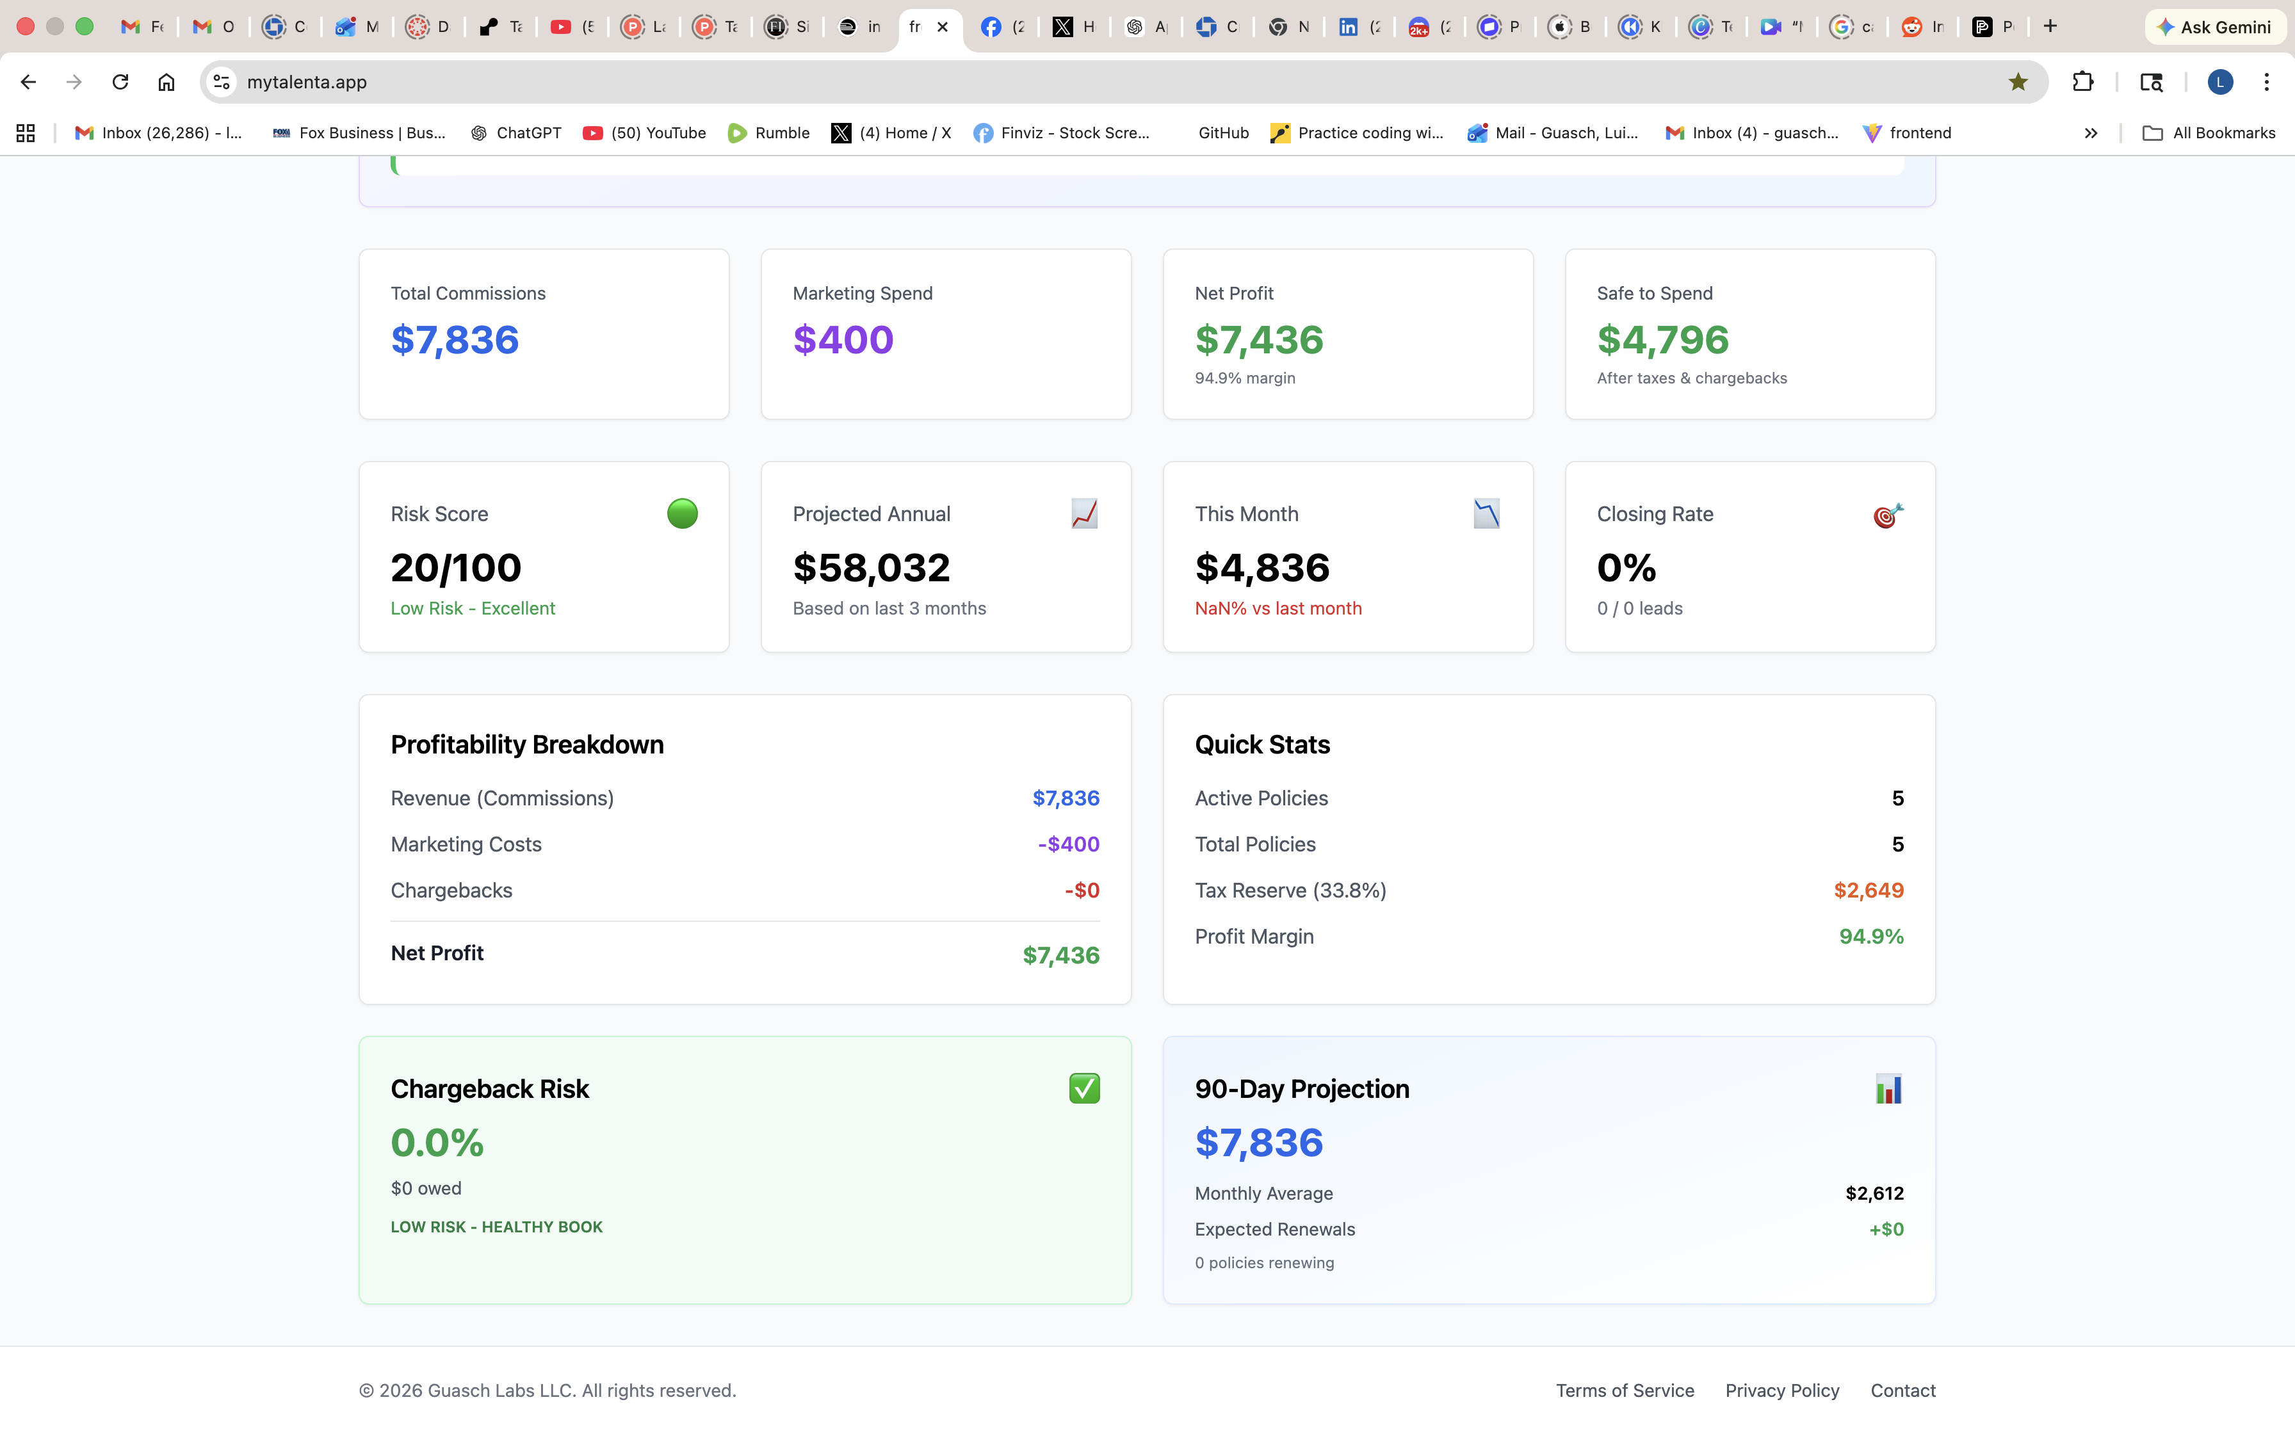Click the green Risk Score indicator dot
Image resolution: width=2295 pixels, height=1434 pixels.
(x=682, y=513)
